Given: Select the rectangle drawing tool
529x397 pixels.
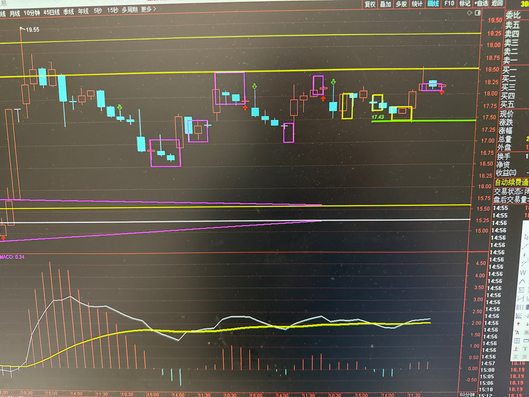Looking at the screenshot, I should 526,341.
